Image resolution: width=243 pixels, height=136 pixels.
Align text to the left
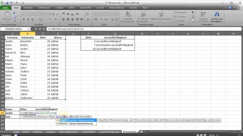(63, 19)
